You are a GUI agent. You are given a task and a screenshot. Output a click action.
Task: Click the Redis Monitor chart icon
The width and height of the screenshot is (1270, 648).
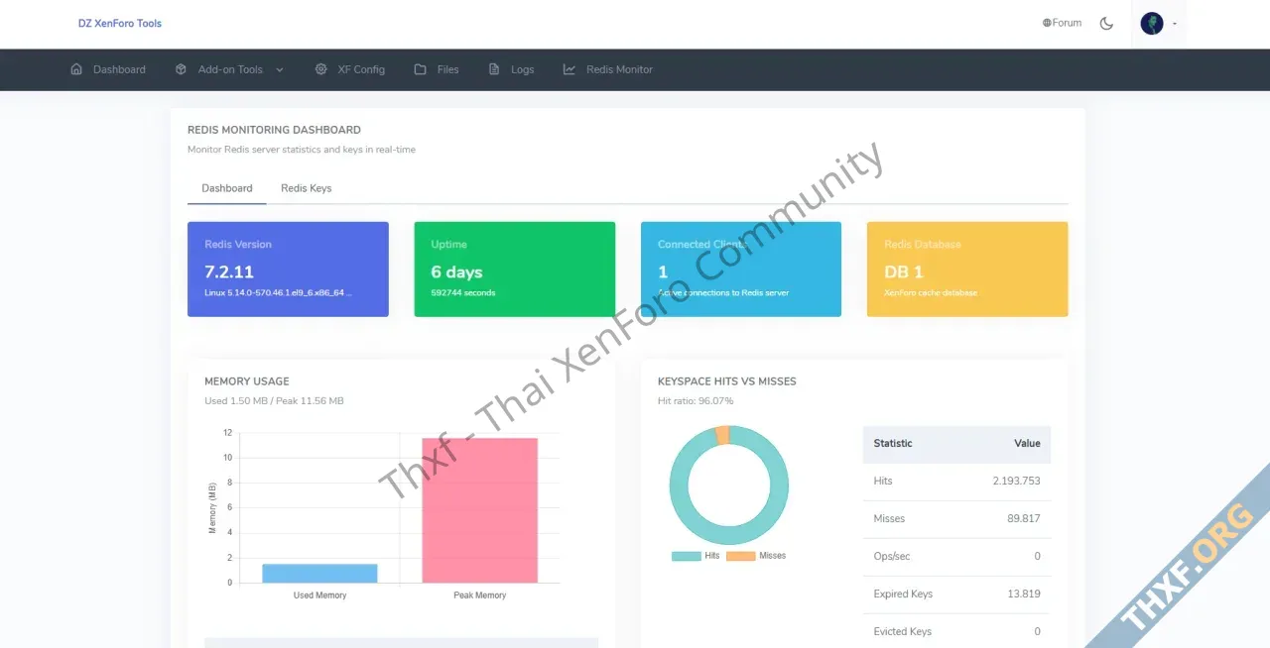[x=570, y=69]
